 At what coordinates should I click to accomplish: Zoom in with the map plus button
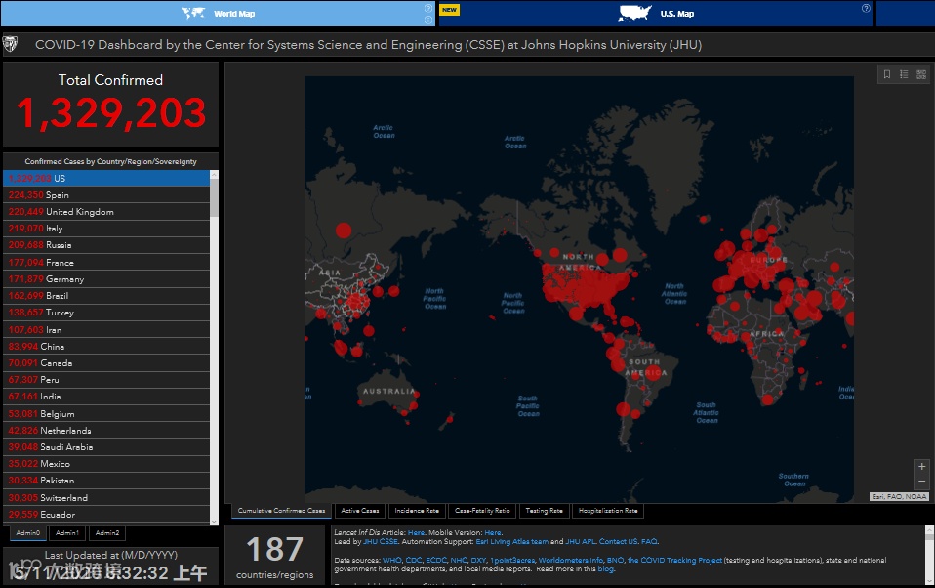[921, 467]
